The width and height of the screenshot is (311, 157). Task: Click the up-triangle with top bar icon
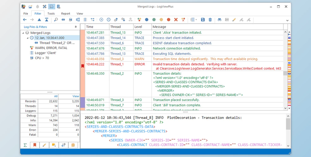point(46,19)
